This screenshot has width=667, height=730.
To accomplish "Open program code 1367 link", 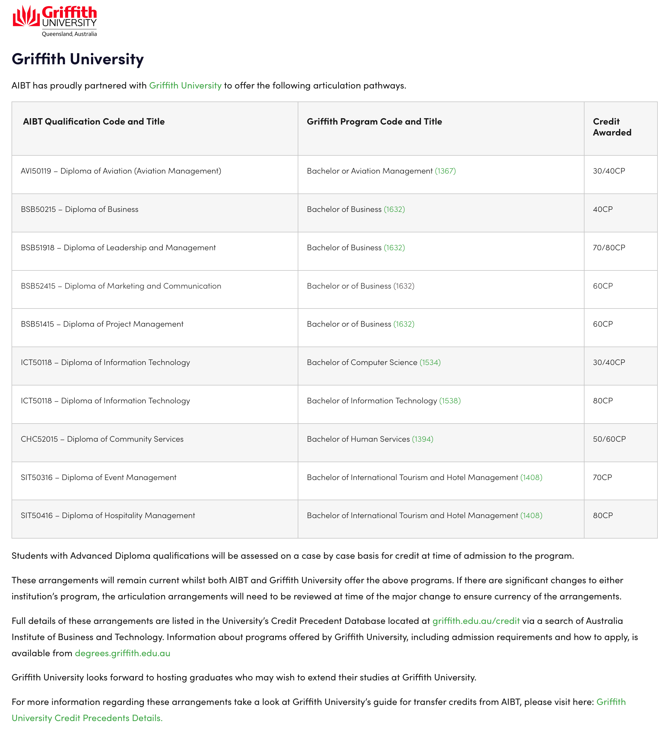I will point(445,171).
